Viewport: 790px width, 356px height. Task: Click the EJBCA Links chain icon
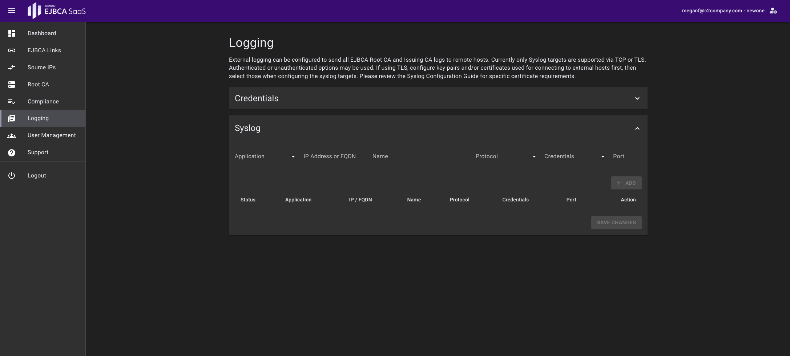12,50
